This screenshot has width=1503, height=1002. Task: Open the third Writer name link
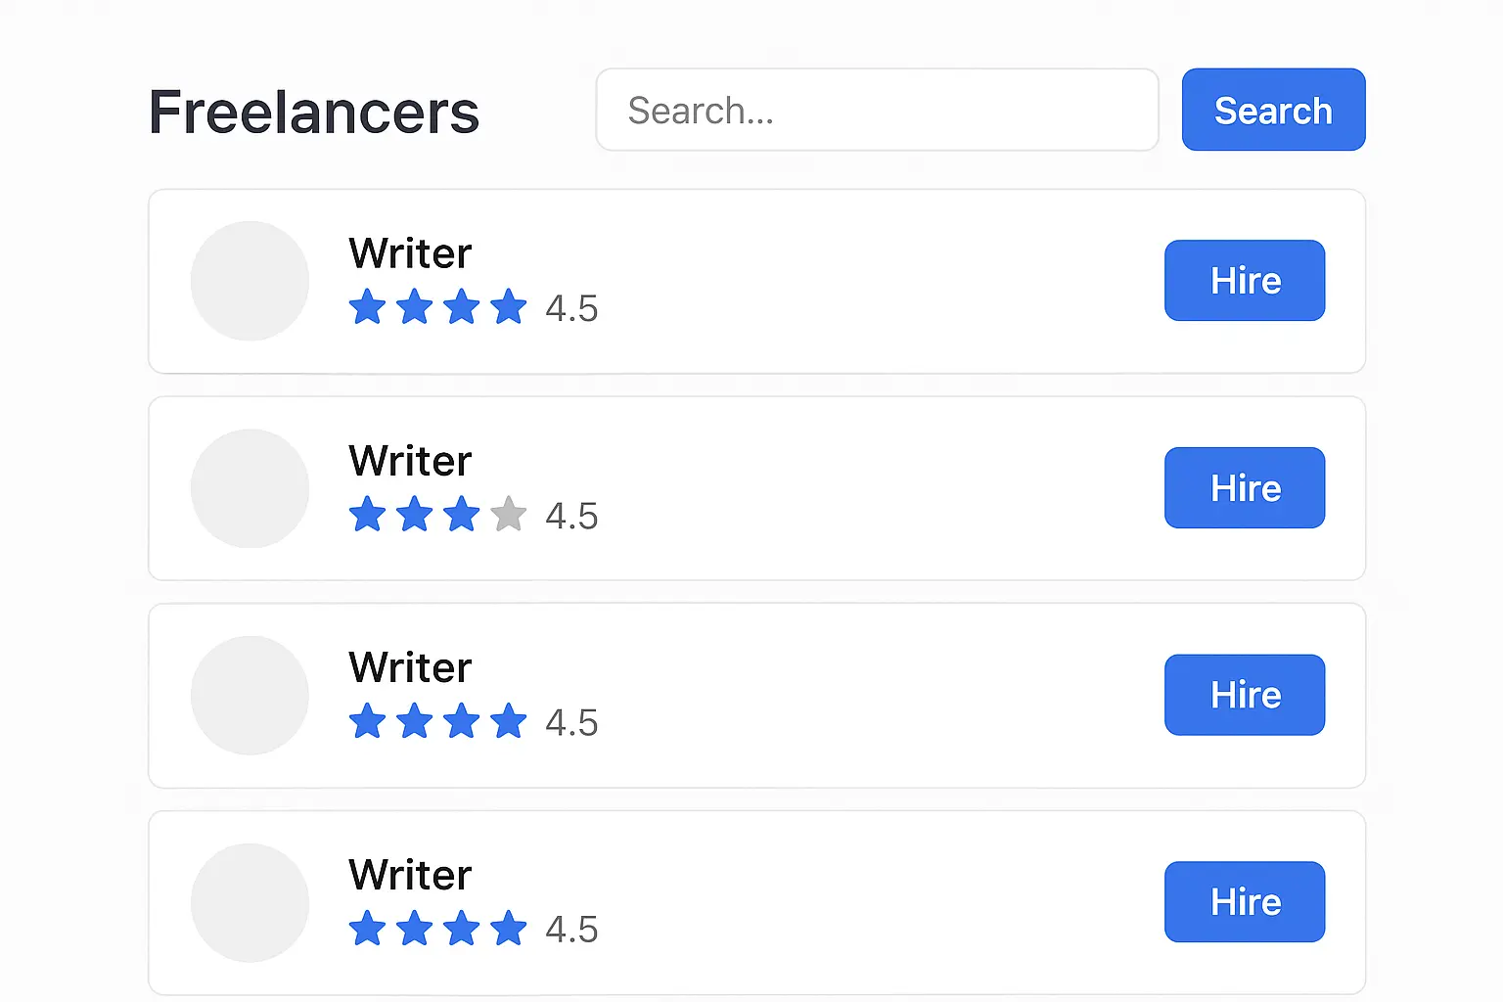(x=410, y=667)
